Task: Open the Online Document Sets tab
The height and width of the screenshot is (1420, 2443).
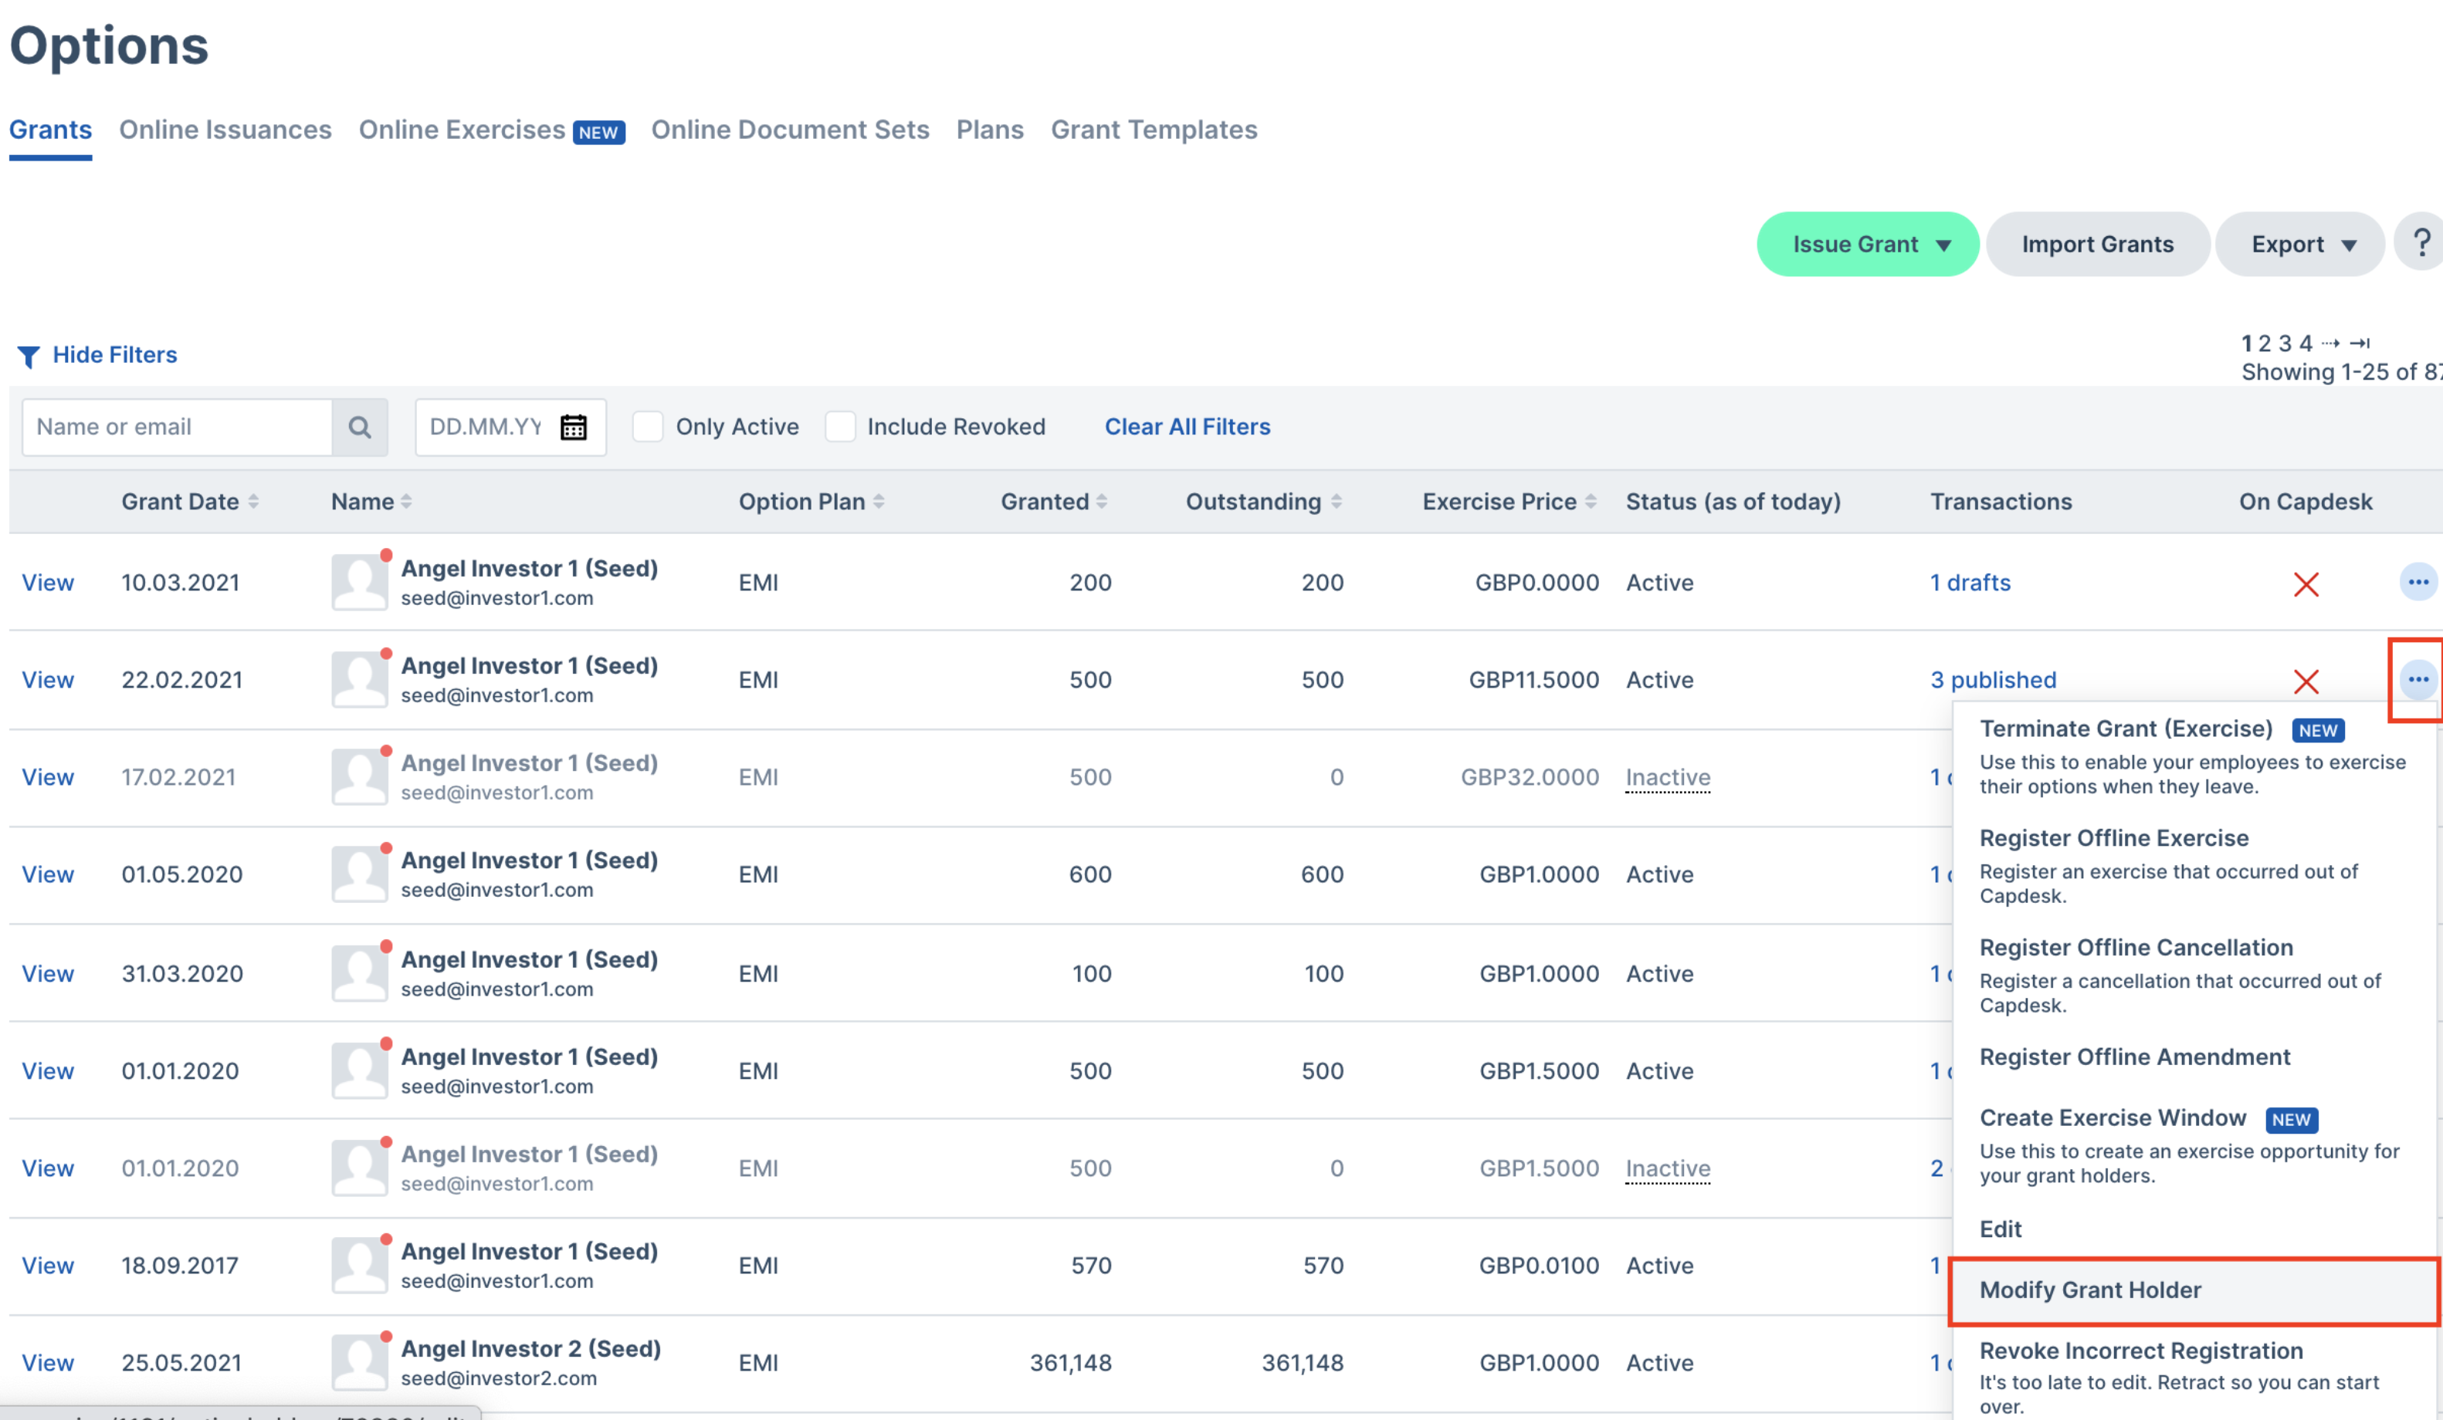Action: click(x=790, y=130)
